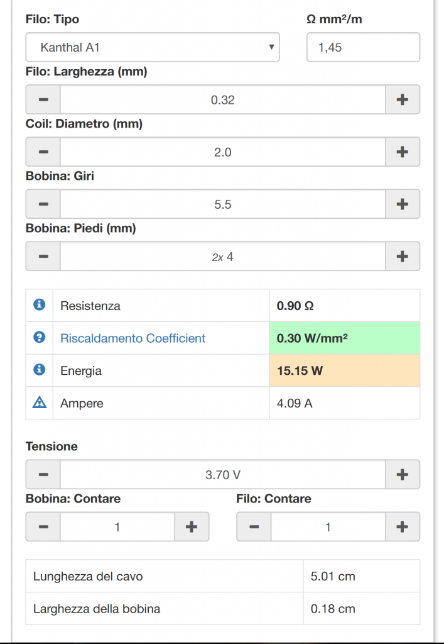Increase Bobina: Piedi length plus button
444x644 pixels.
[403, 256]
